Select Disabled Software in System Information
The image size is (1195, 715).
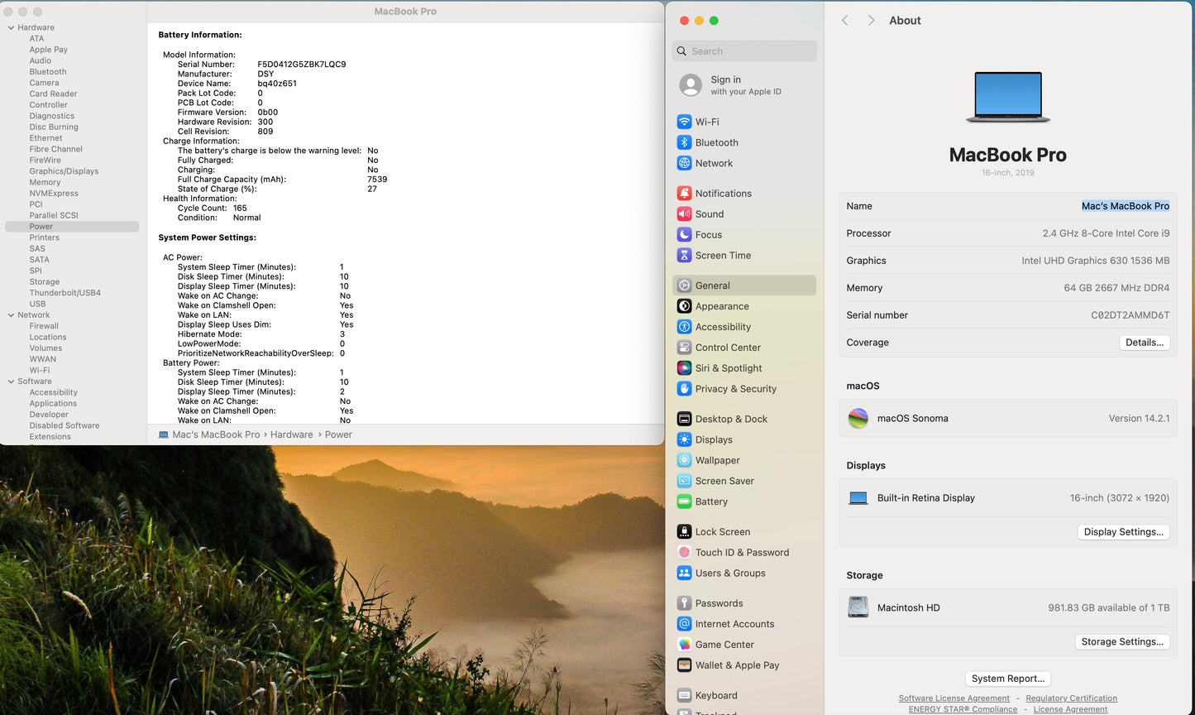click(65, 425)
